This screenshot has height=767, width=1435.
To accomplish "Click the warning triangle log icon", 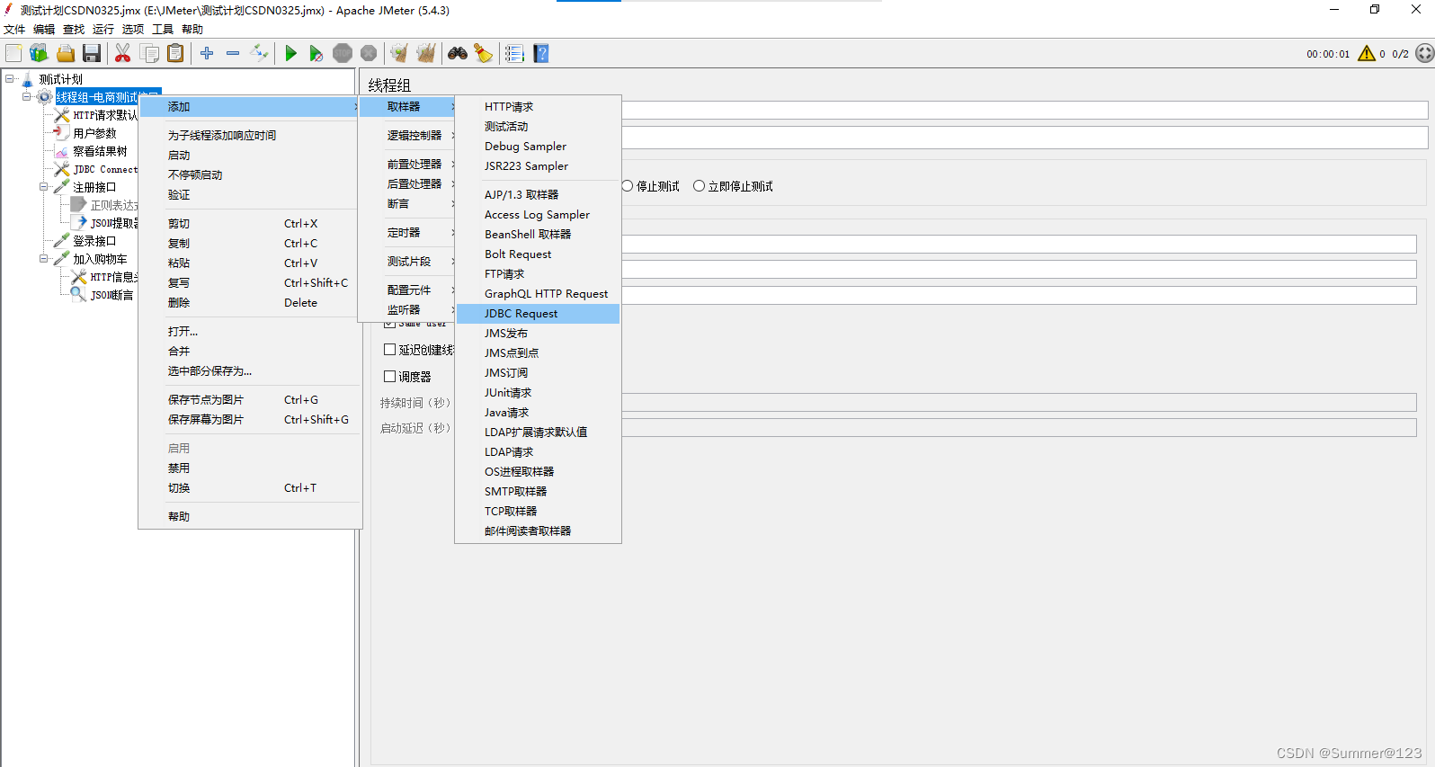I will pos(1367,53).
